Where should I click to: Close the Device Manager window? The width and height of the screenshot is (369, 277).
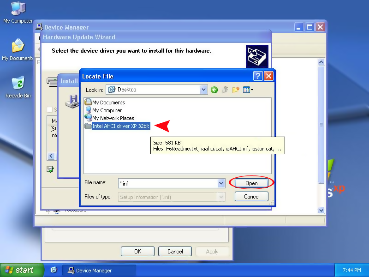pos(320,27)
